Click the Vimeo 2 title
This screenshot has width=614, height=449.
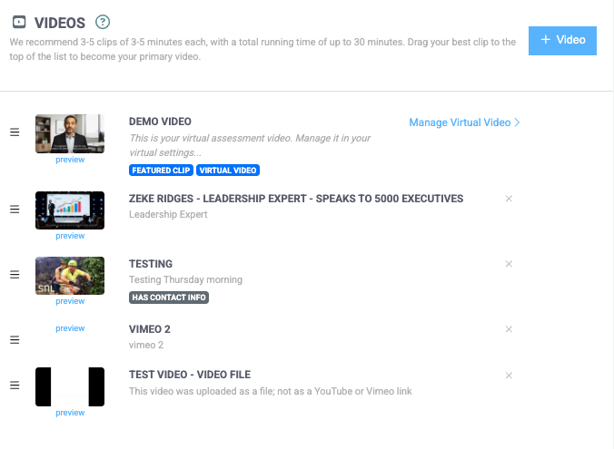[150, 329]
